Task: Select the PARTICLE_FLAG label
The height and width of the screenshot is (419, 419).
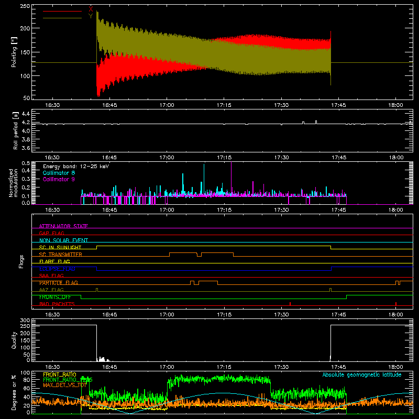Action: [x=59, y=282]
